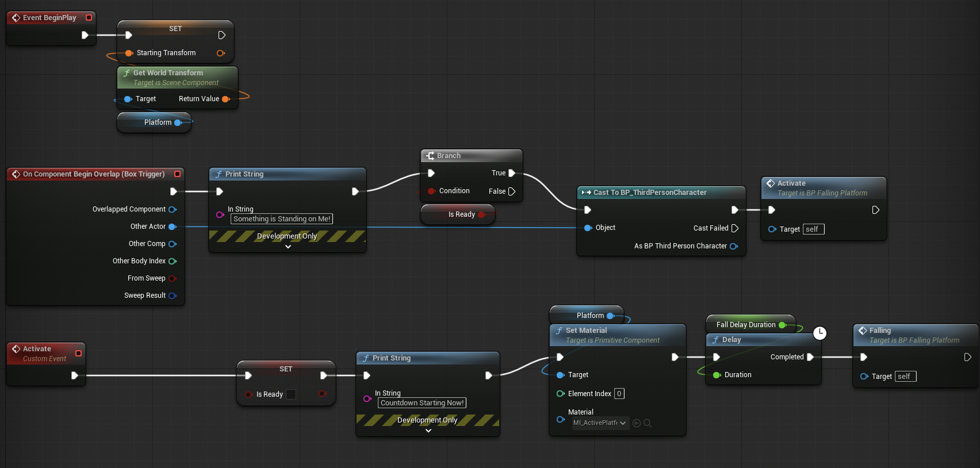Click the Cast Failed exec pin
This screenshot has width=980, height=468.
point(735,228)
